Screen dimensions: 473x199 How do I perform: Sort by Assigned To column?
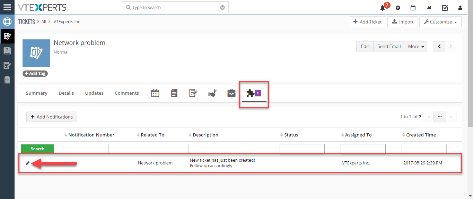356,135
